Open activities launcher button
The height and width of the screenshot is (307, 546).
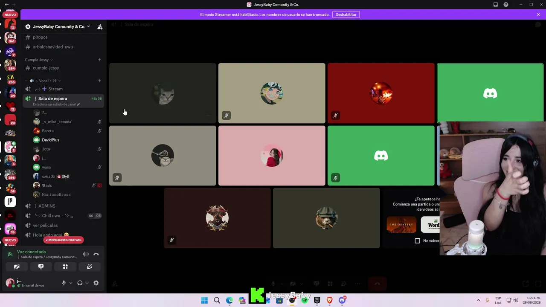(x=65, y=266)
